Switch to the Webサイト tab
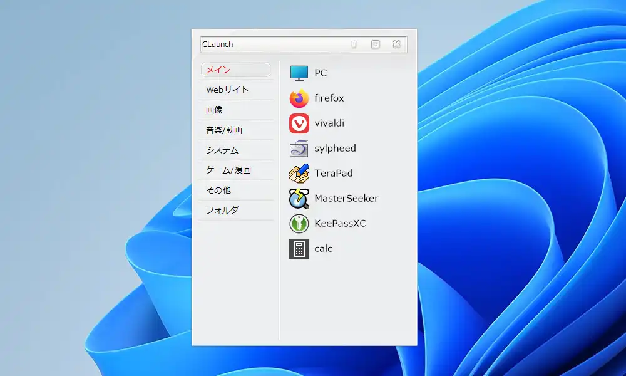626x376 pixels. (x=236, y=90)
